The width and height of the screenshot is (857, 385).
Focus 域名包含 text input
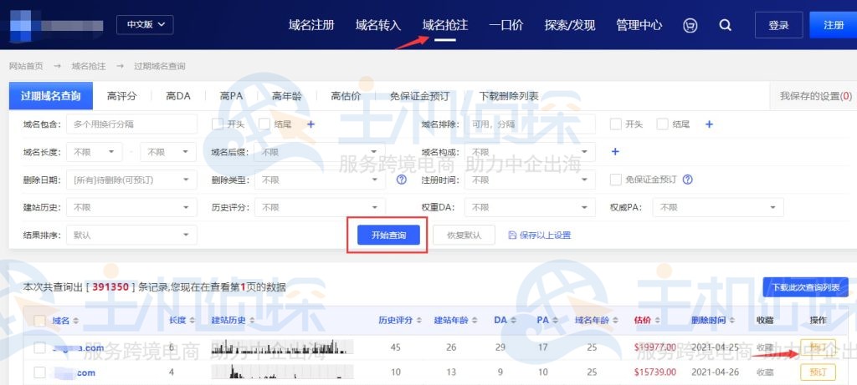(x=131, y=124)
